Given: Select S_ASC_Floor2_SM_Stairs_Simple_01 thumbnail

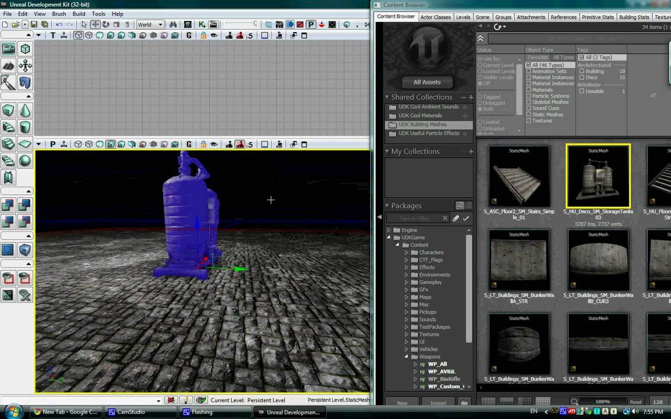Looking at the screenshot, I should click(x=518, y=176).
